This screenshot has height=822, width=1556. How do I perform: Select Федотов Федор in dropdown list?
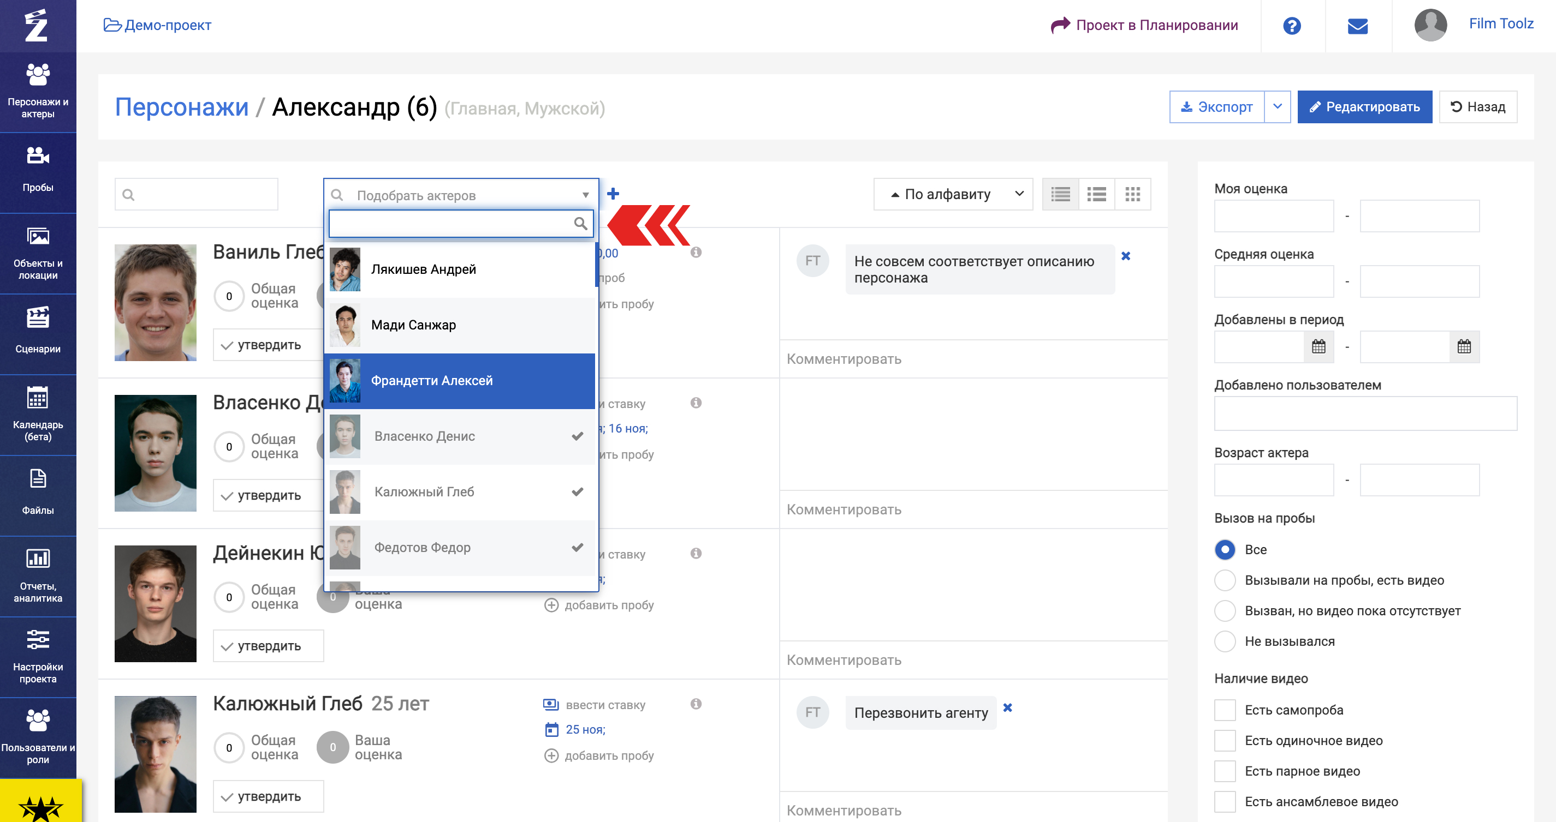tap(460, 548)
